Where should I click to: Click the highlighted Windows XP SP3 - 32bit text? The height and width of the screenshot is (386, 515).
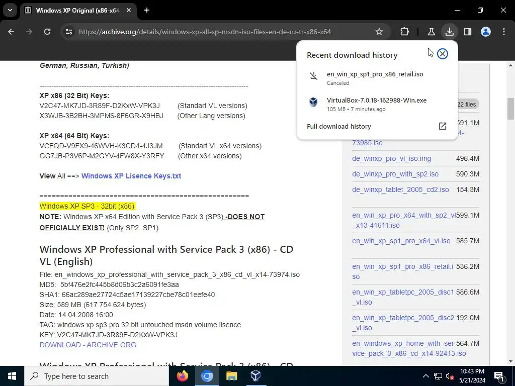tap(87, 206)
